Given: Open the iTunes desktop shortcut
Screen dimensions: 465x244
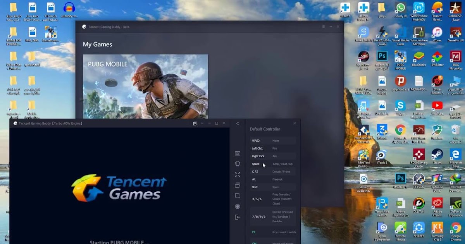Looking at the screenshot, I should coord(437,34).
